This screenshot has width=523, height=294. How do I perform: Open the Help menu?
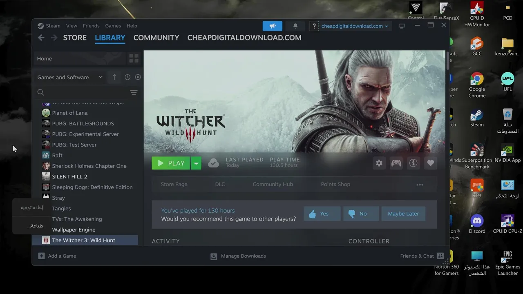(132, 26)
